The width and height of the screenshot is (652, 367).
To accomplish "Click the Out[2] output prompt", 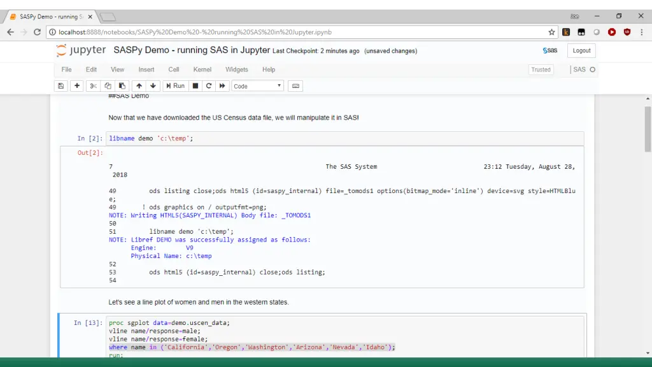I will 90,153.
